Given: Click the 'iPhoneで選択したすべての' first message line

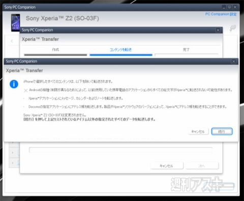Looking at the screenshot, I should coord(68,81).
